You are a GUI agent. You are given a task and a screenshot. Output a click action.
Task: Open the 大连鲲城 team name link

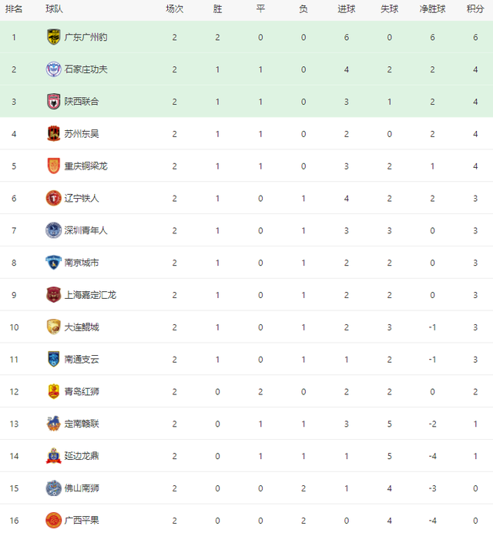click(82, 327)
